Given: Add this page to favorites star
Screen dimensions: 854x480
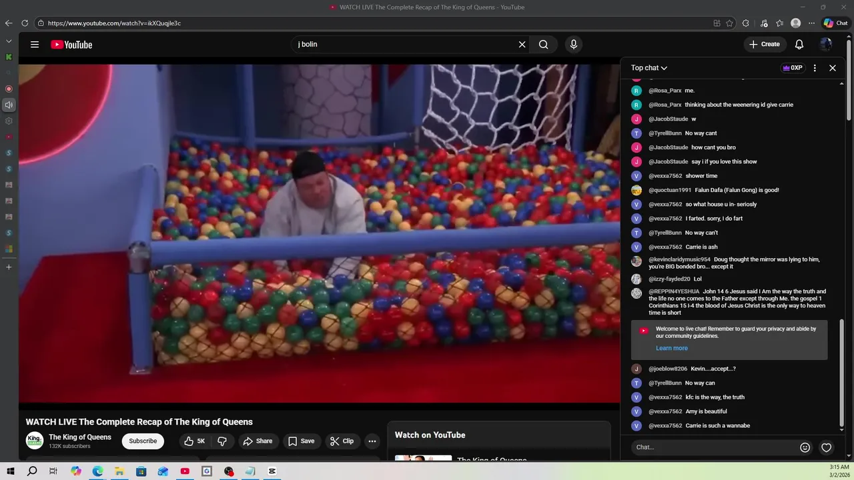Looking at the screenshot, I should tap(729, 23).
